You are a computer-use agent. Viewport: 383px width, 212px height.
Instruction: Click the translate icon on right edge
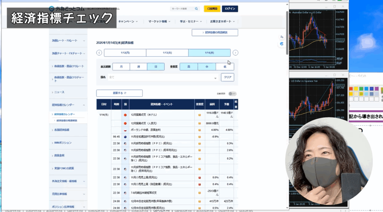click(282, 37)
